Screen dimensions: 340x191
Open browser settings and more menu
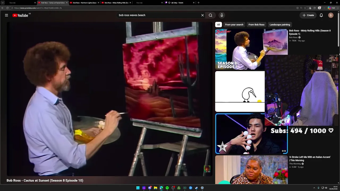pos(324,8)
